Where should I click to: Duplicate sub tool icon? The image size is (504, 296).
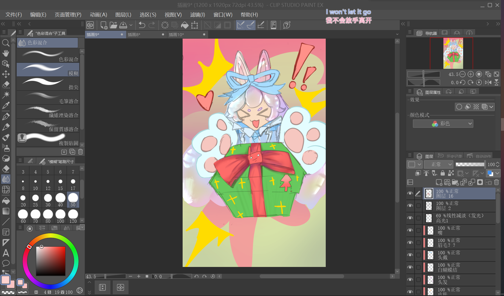pyautogui.click(x=72, y=152)
